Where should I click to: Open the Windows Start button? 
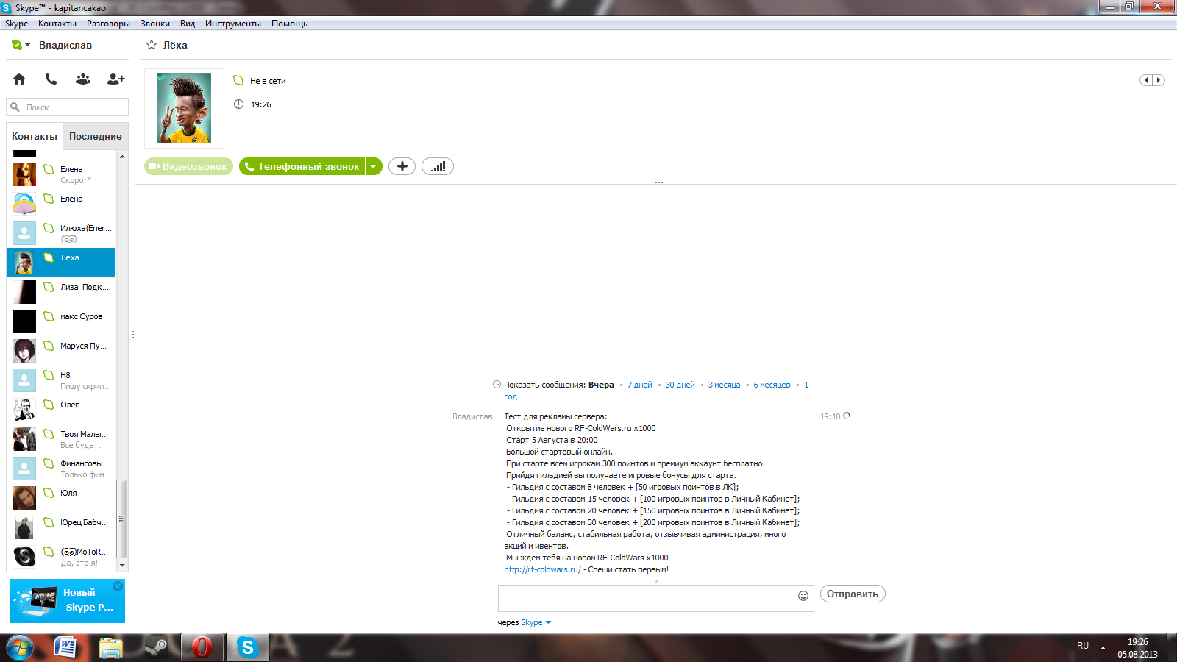[20, 647]
